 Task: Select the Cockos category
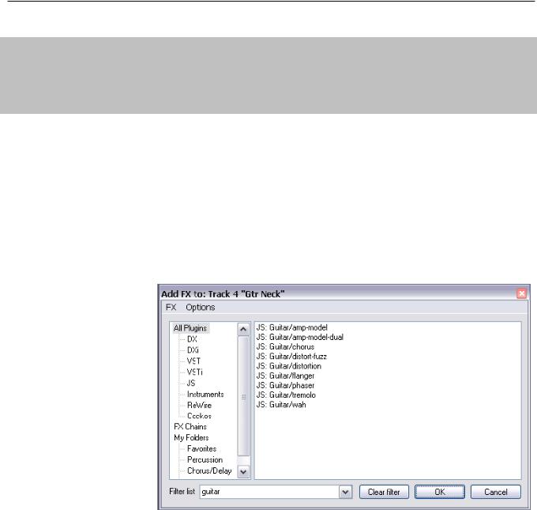click(199, 416)
